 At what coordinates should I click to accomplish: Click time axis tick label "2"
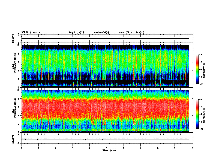coord(56,148)
